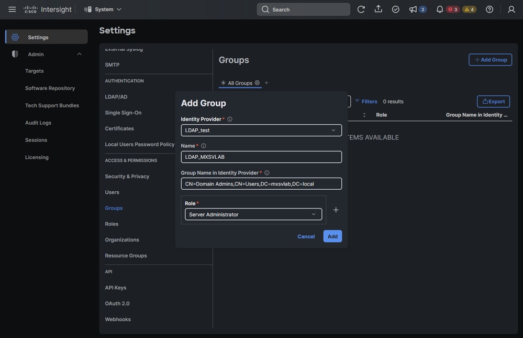Select Security & Privacy entry
The height and width of the screenshot is (338, 523).
tap(127, 177)
